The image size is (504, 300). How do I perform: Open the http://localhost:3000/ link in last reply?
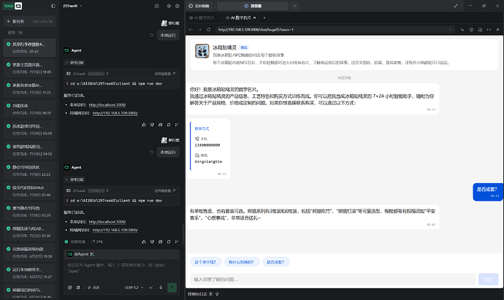pos(107,222)
